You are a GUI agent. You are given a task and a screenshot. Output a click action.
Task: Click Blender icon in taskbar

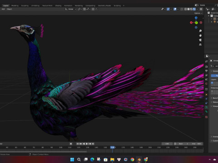click(x=139, y=159)
